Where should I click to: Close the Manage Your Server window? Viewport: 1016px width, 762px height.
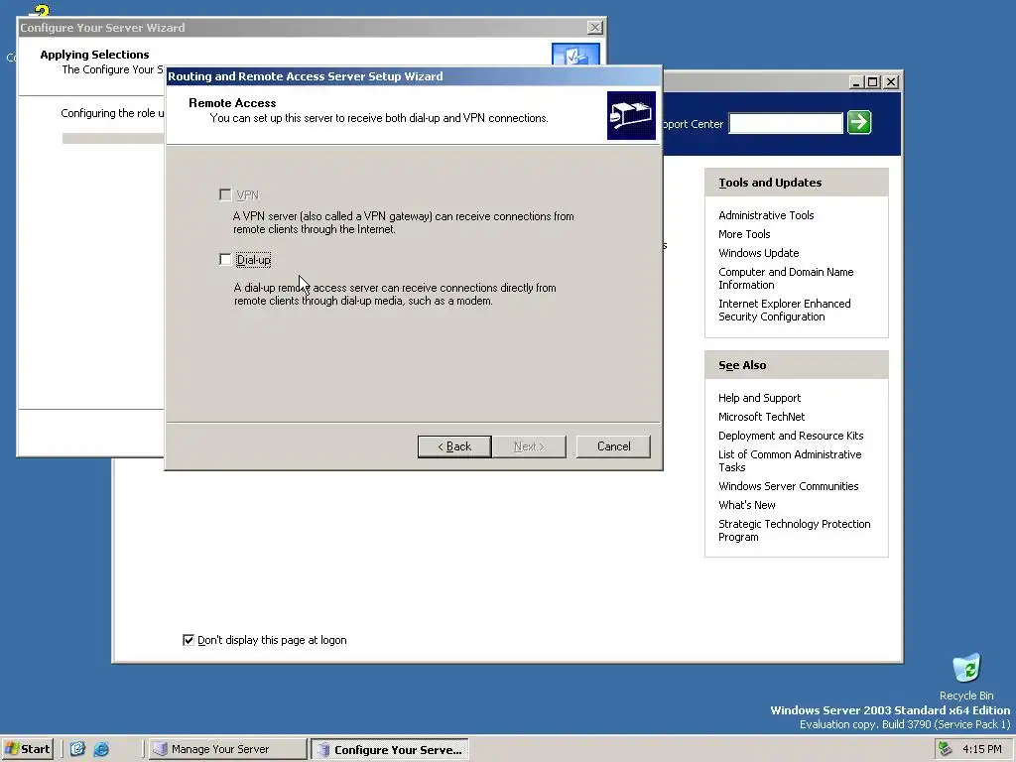[x=891, y=82]
